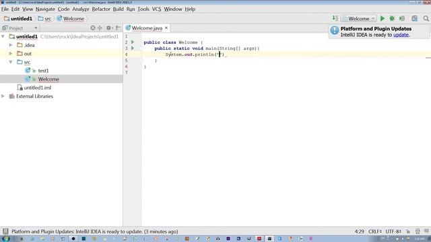This screenshot has height=242, width=431.
Task: Click the blue update notification info icon
Action: point(335,30)
